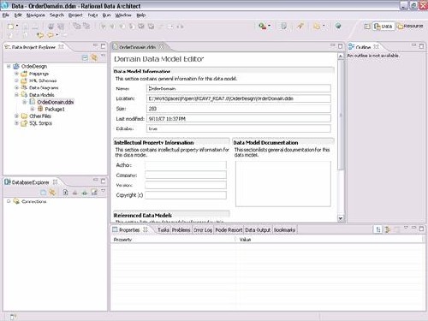This screenshot has height=321, width=428.
Task: Click the Data Model Documentation text area
Action: pos(283,183)
